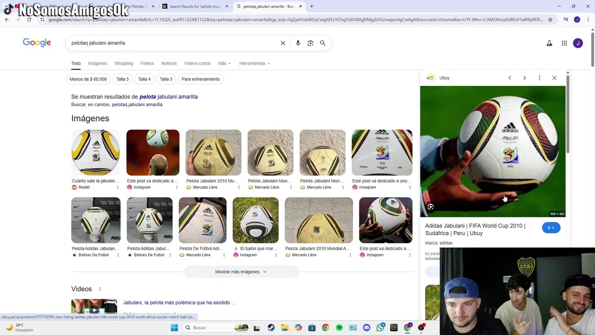Open Jabulani, la pelota más polémica video
The width and height of the screenshot is (595, 335).
(x=179, y=302)
